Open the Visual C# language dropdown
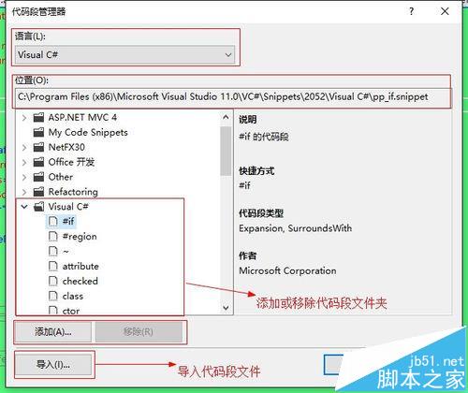The width and height of the screenshot is (468, 393). point(124,55)
